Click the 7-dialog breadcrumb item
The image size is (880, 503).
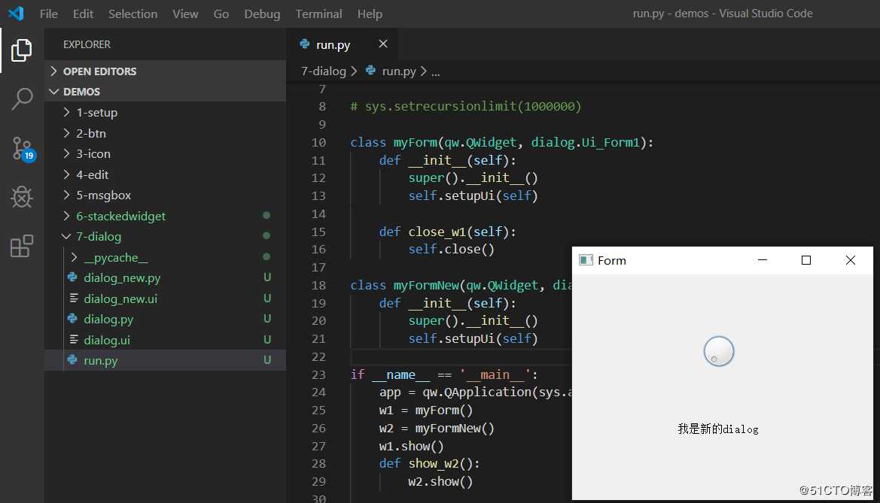(323, 71)
